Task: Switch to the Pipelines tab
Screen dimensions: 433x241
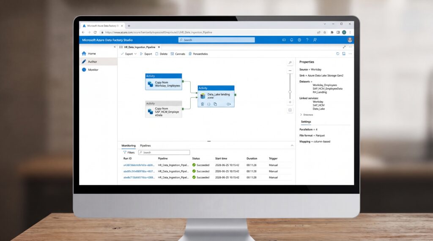Action: [x=145, y=145]
